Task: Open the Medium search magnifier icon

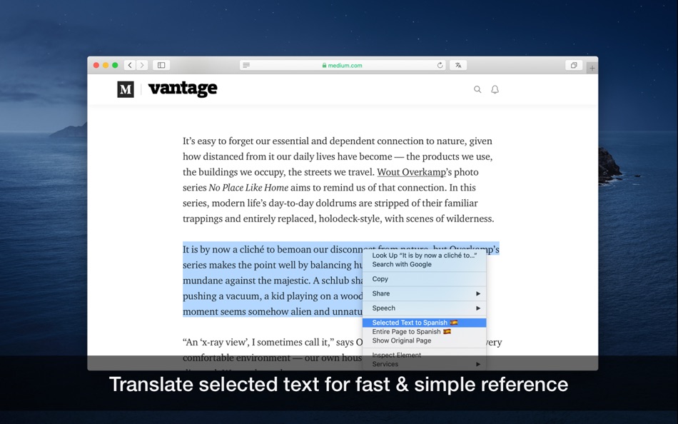Action: point(477,89)
